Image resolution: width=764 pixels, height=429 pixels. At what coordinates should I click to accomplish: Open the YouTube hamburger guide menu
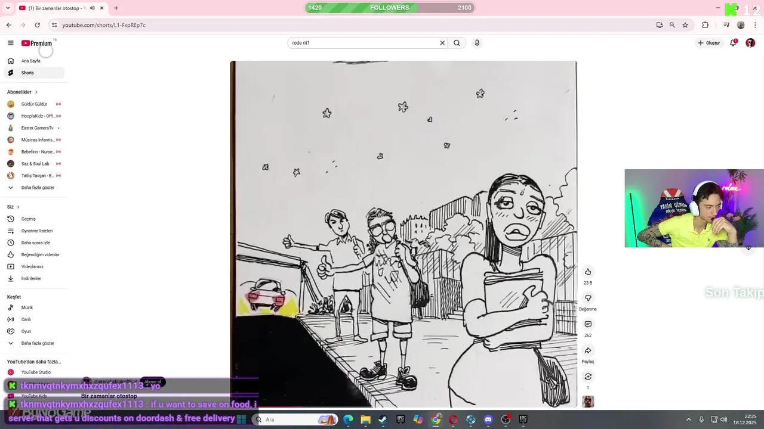[10, 43]
